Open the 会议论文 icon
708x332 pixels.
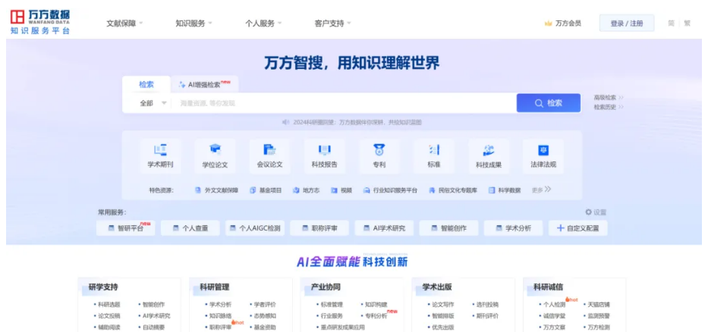pos(269,150)
